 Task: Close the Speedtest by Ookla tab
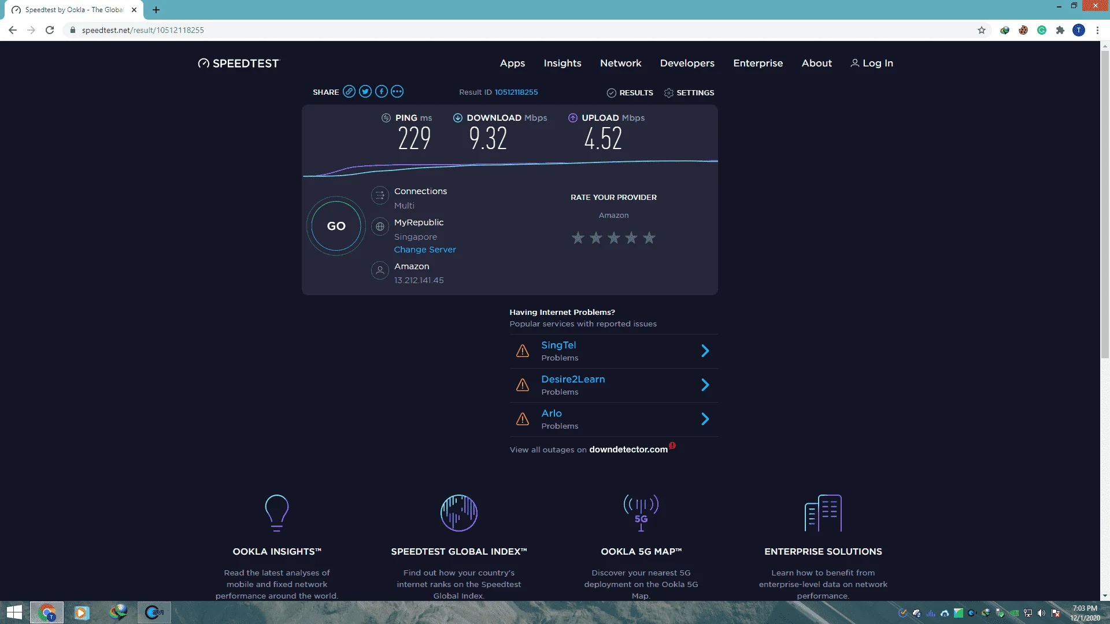134,10
